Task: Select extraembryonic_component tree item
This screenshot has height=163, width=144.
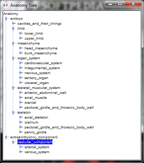Action: pyautogui.click(x=34, y=137)
